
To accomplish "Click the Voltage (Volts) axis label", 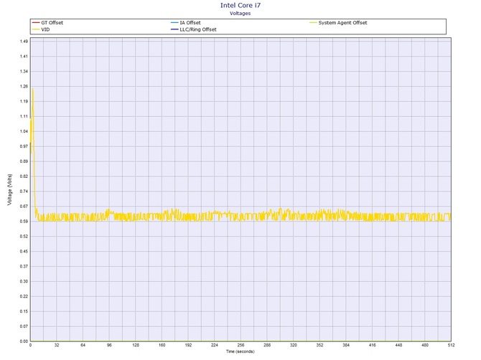I will (10, 189).
